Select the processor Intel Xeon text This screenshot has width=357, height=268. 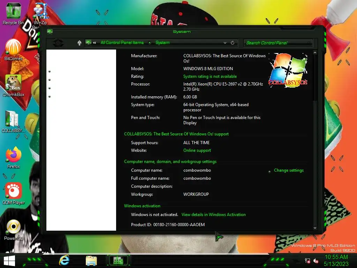(223, 87)
